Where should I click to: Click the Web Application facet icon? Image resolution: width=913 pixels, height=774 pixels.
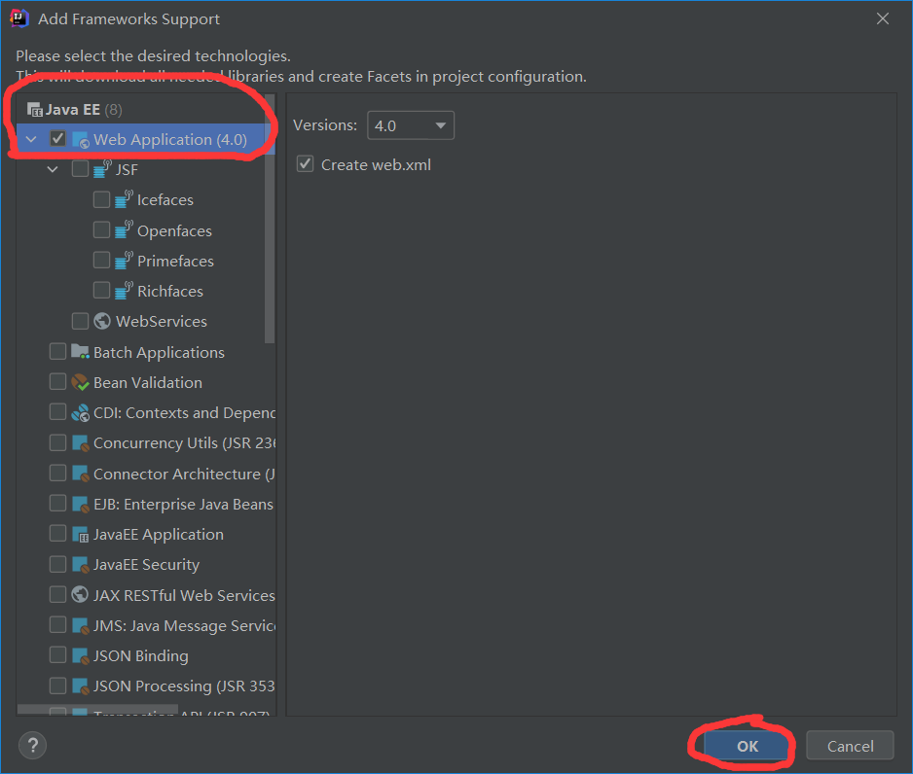click(x=81, y=140)
